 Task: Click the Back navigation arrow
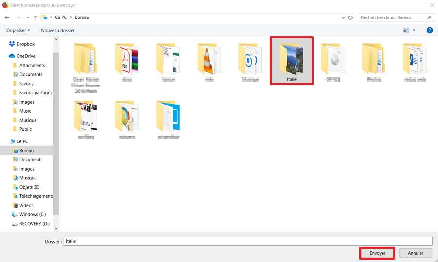pos(7,17)
